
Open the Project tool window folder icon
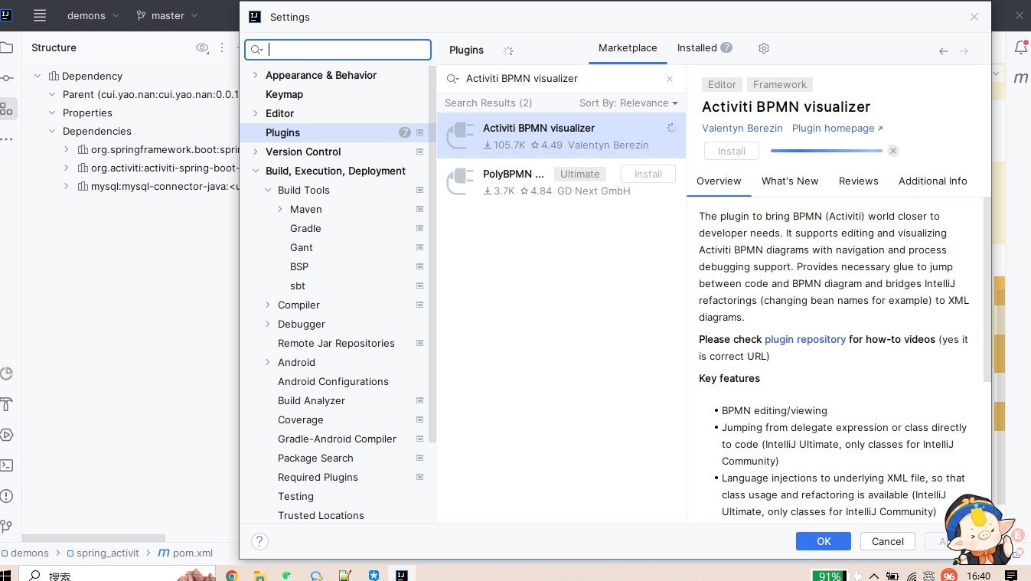coord(6,47)
